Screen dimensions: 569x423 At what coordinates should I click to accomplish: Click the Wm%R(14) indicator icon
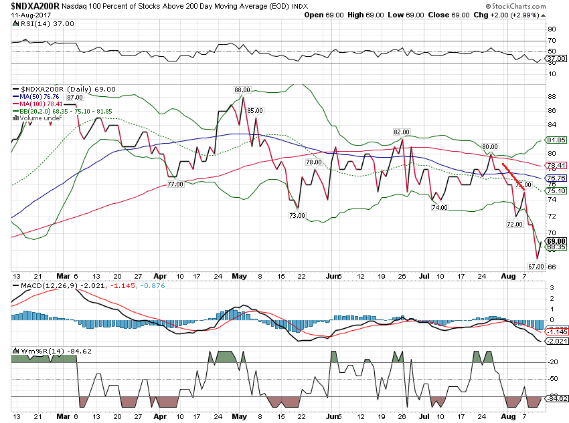pyautogui.click(x=15, y=351)
